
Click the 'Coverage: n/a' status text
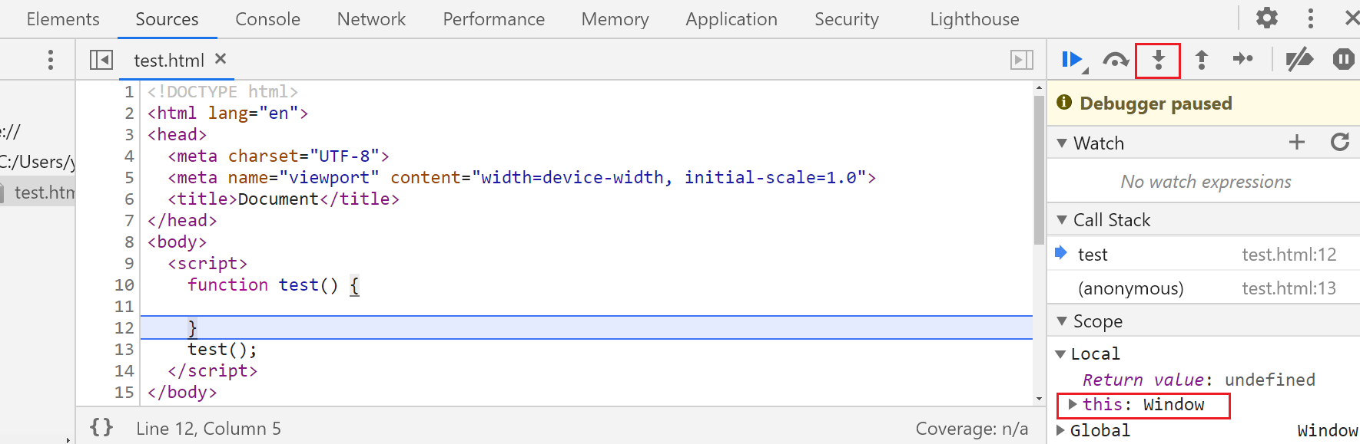(x=972, y=429)
